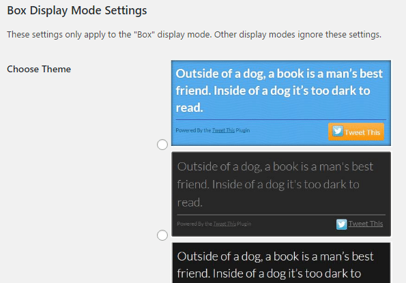The image size is (406, 283).
Task: Pick the blue theme preview box
Action: 281,103
